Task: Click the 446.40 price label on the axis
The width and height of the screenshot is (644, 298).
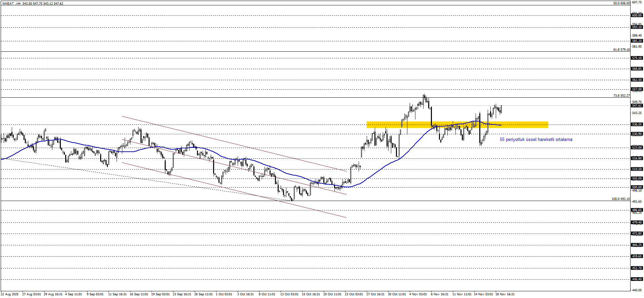Action: point(637,279)
